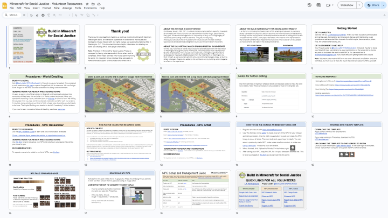Choose the select cursor tool

(76, 15)
